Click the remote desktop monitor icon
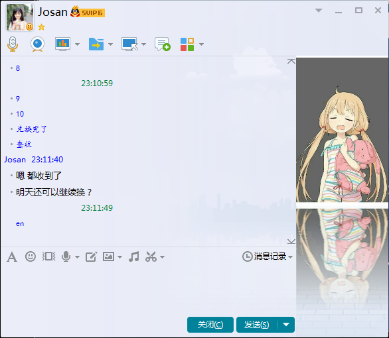This screenshot has height=338, width=389. pos(129,44)
